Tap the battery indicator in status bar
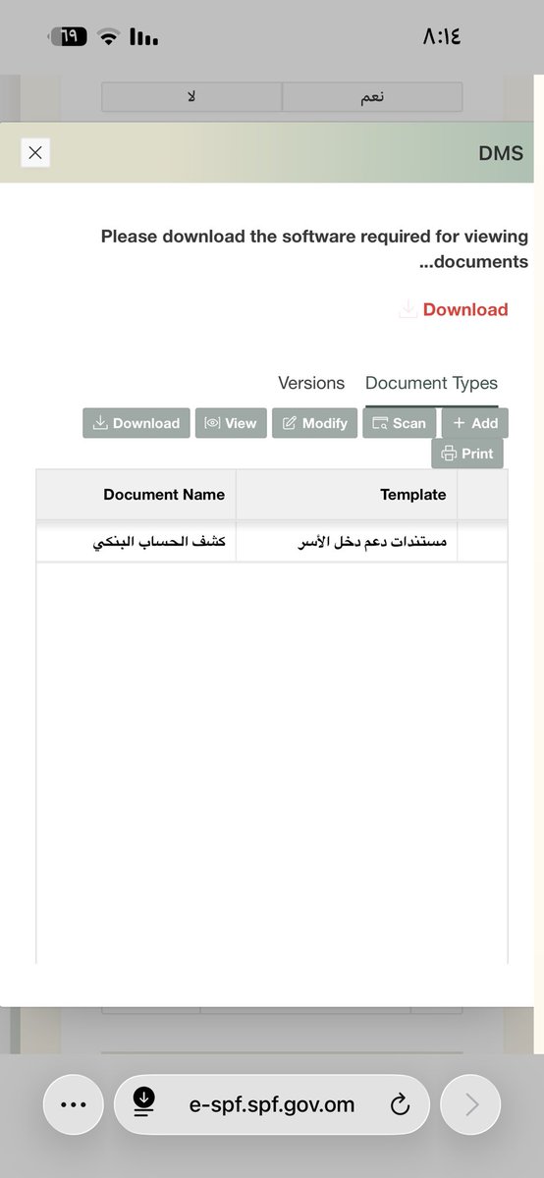The width and height of the screenshot is (544, 1178). point(69,36)
